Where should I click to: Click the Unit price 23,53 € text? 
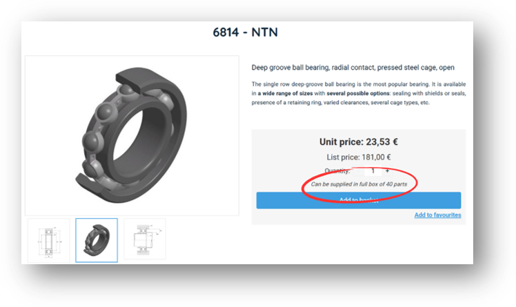(358, 142)
